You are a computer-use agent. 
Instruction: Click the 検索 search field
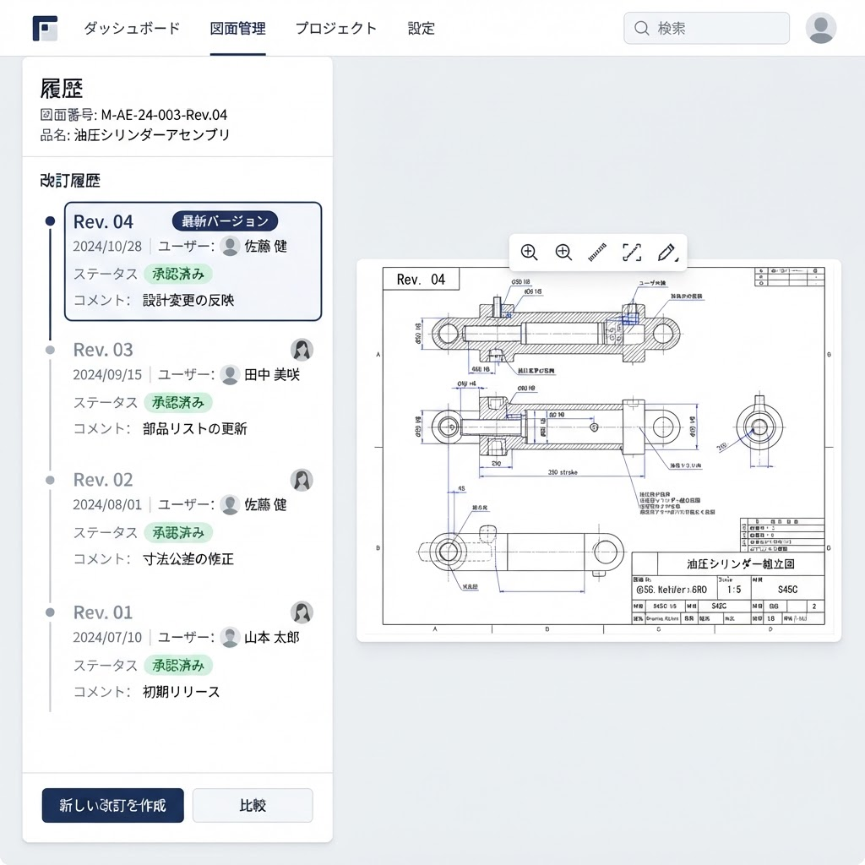(706, 28)
